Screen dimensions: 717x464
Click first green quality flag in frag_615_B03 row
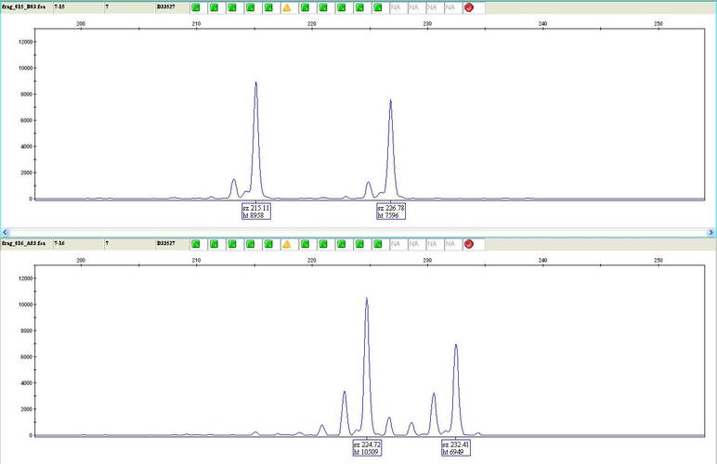(x=196, y=7)
